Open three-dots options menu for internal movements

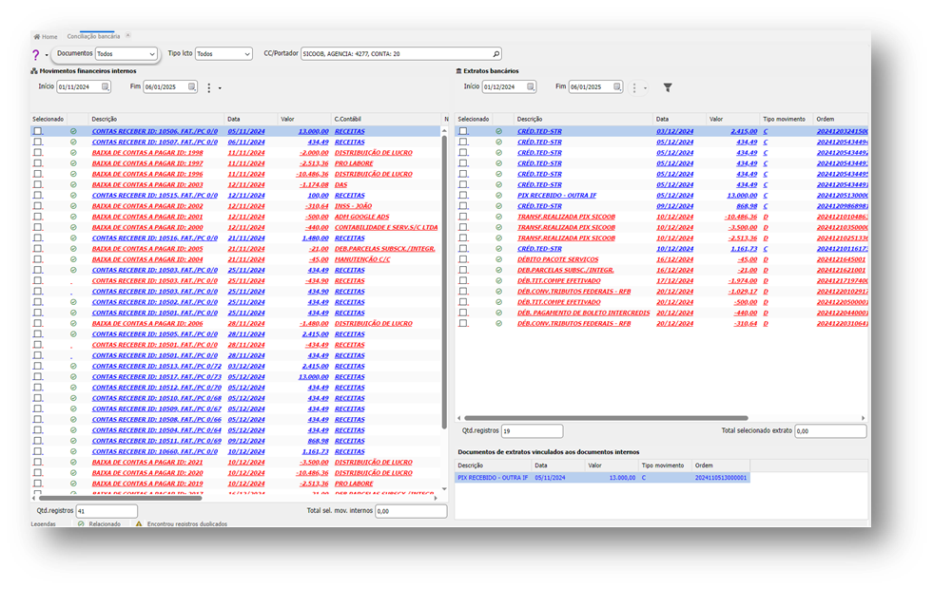(209, 88)
